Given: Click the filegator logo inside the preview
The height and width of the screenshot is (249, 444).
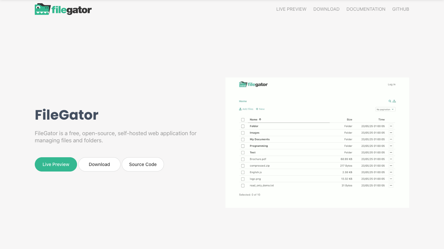Looking at the screenshot, I should pyautogui.click(x=253, y=84).
